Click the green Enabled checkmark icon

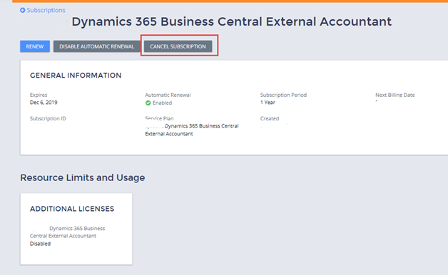148,103
